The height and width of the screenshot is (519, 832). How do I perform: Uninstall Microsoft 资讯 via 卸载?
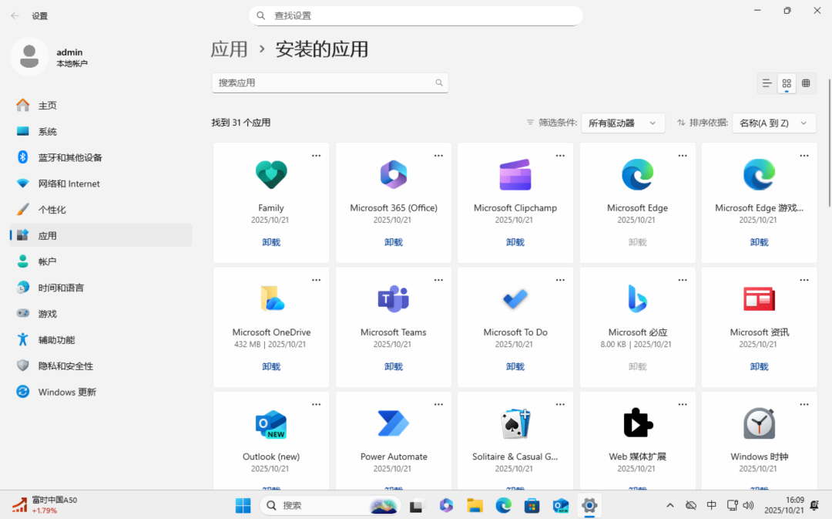pyautogui.click(x=760, y=366)
